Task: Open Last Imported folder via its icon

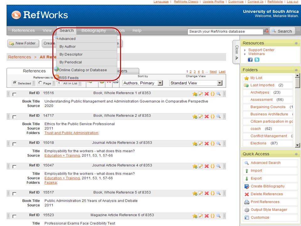Action: click(246, 85)
